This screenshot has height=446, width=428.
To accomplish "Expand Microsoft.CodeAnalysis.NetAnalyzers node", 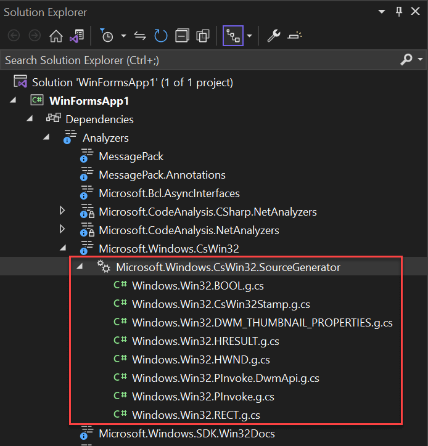I will pos(62,230).
